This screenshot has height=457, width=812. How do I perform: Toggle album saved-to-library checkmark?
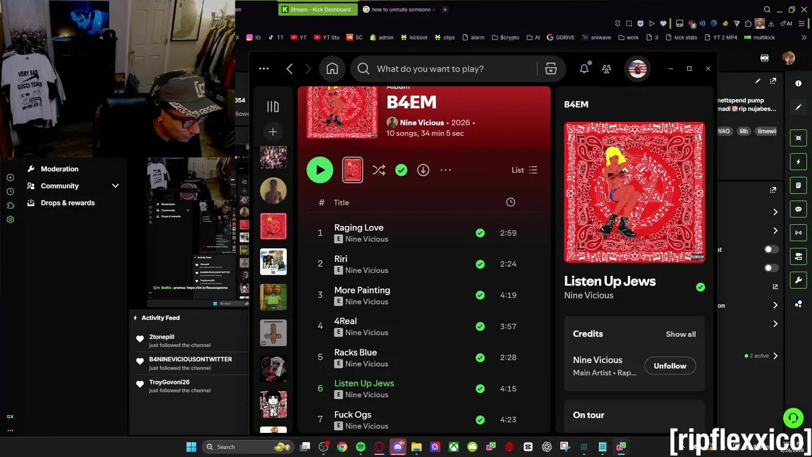coord(401,170)
